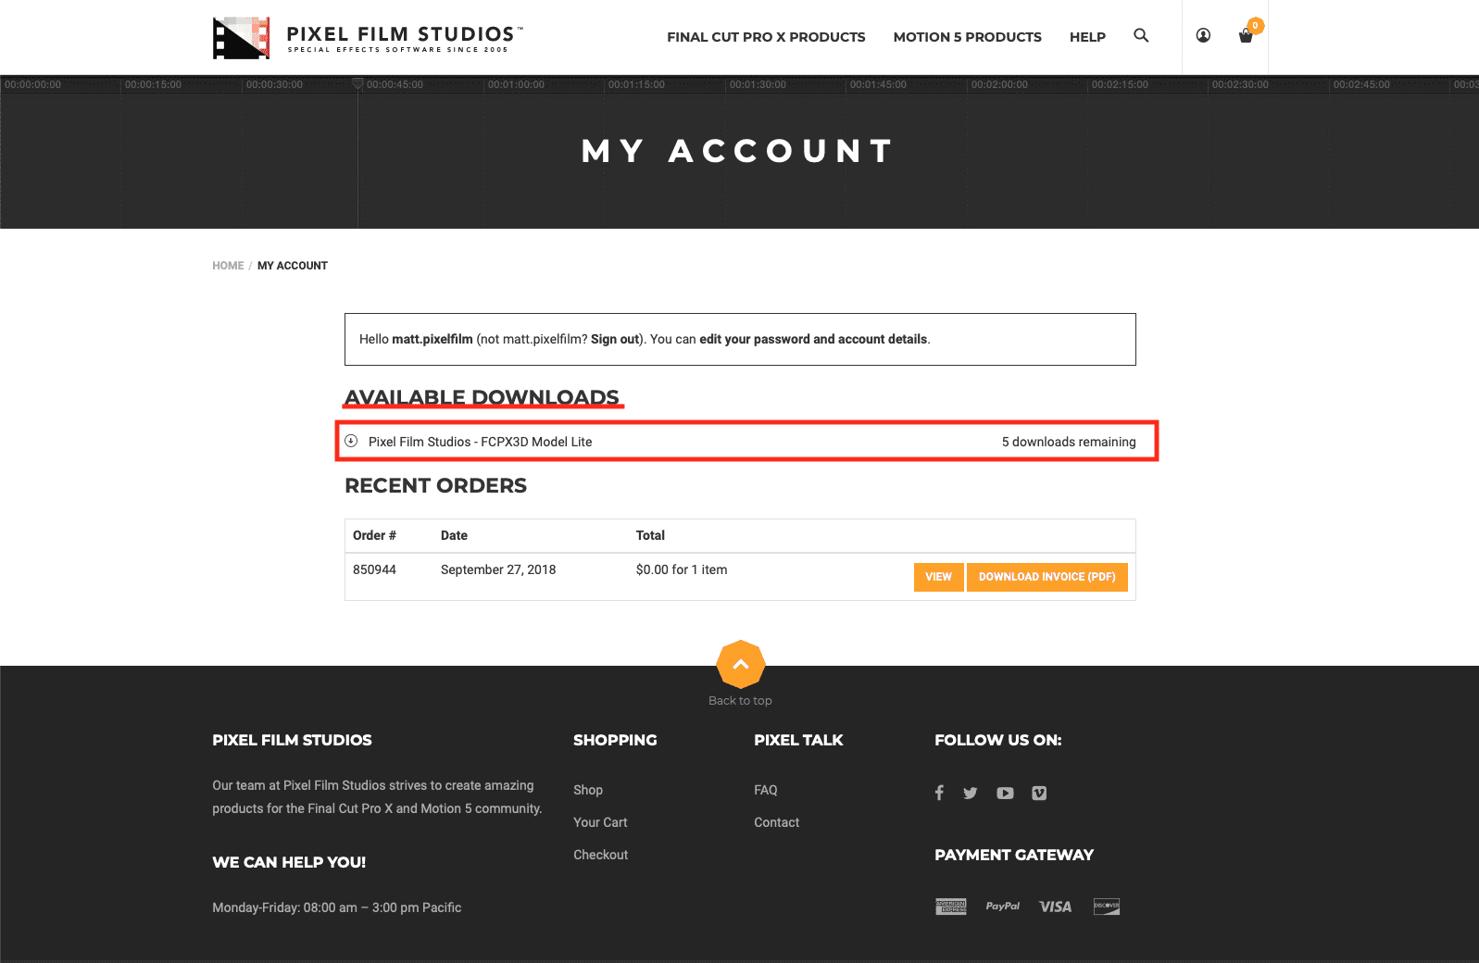Image resolution: width=1479 pixels, height=963 pixels.
Task: Open Checkout link in footer
Action: click(600, 855)
